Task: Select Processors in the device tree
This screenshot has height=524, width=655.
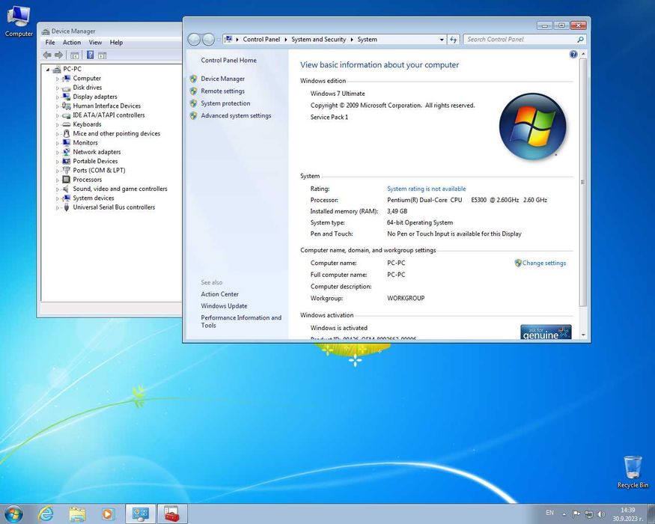Action: (87, 180)
